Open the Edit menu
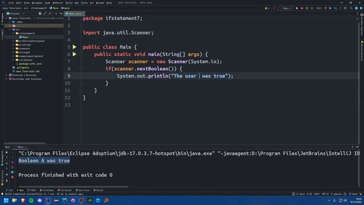The image size is (364, 205). (19, 3)
